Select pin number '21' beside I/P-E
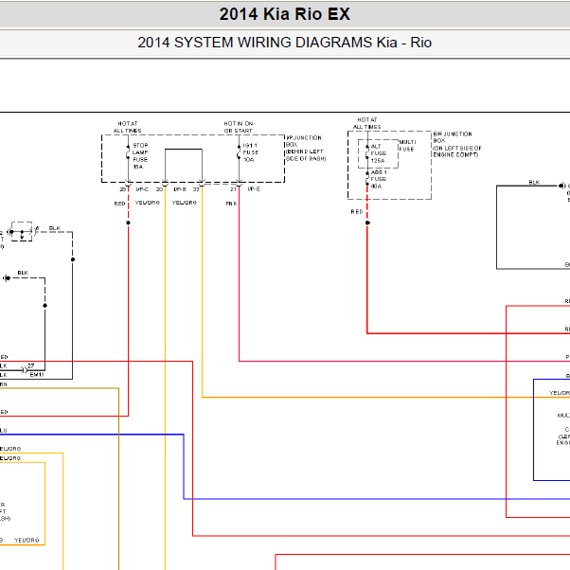 click(x=233, y=189)
